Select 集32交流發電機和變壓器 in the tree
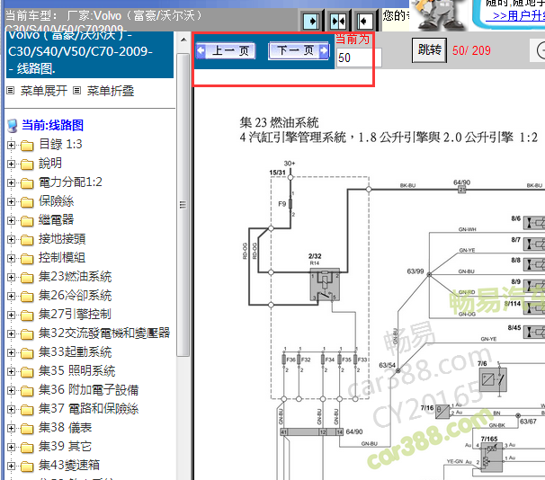545x480 pixels. 104,333
